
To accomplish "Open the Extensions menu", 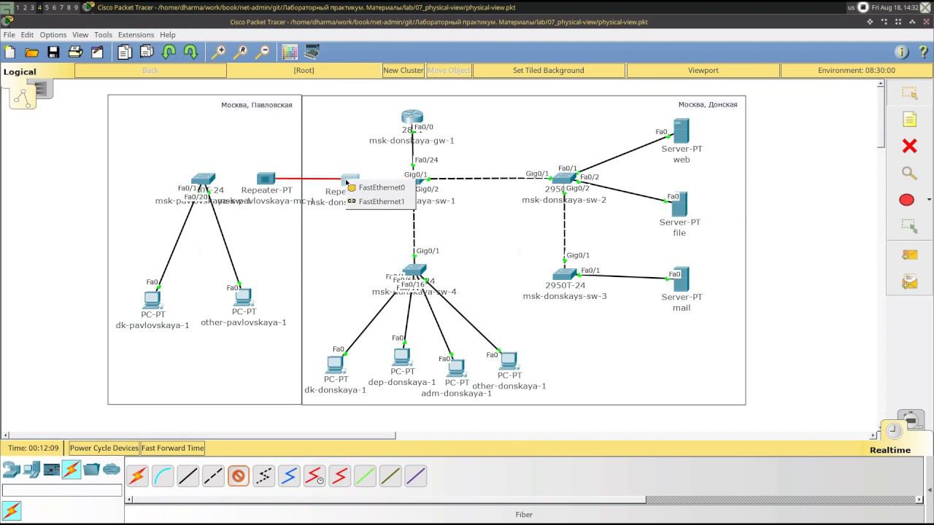I will 136,34.
